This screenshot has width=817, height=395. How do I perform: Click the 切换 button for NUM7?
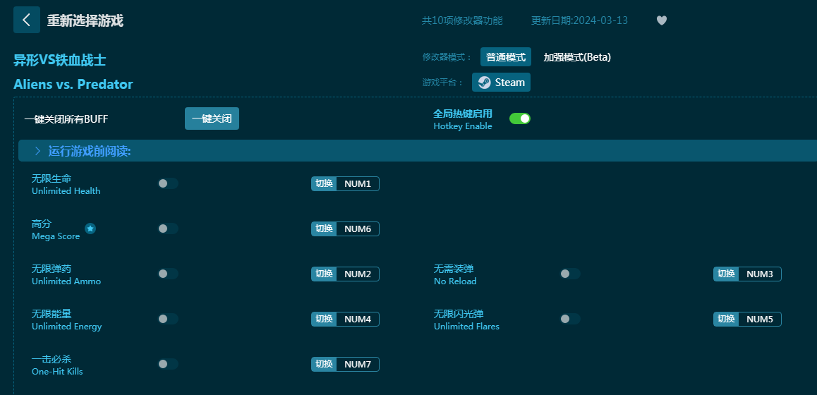pyautogui.click(x=324, y=364)
